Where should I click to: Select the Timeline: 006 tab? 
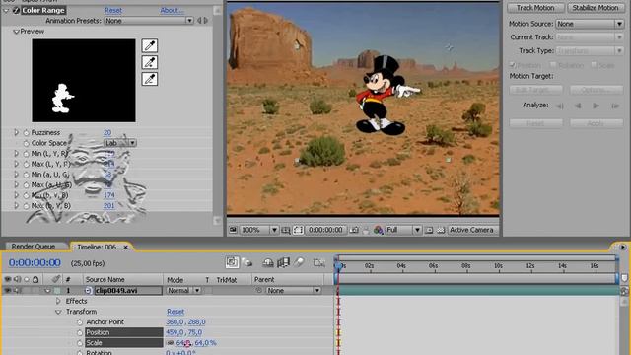[x=97, y=247]
